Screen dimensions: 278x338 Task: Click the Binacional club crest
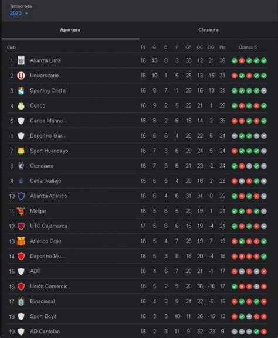pos(21,302)
